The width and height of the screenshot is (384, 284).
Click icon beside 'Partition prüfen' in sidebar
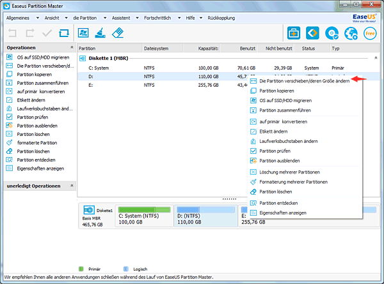click(x=9, y=117)
